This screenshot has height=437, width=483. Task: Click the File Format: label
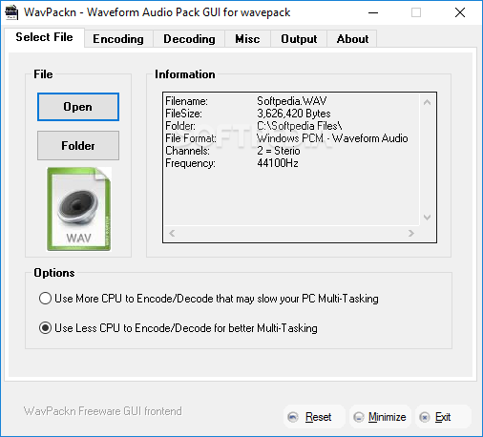click(191, 138)
